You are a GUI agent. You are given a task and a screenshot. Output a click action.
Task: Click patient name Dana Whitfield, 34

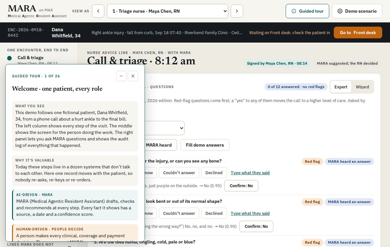click(66, 32)
